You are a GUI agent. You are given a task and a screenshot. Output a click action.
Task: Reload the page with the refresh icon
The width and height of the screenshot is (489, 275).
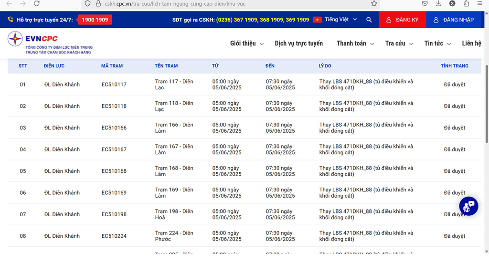pyautogui.click(x=37, y=3)
